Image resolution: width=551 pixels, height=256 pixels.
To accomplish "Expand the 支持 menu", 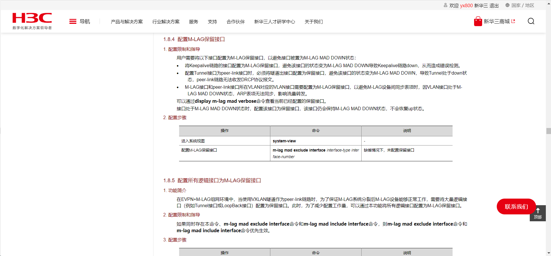I will 212,22.
